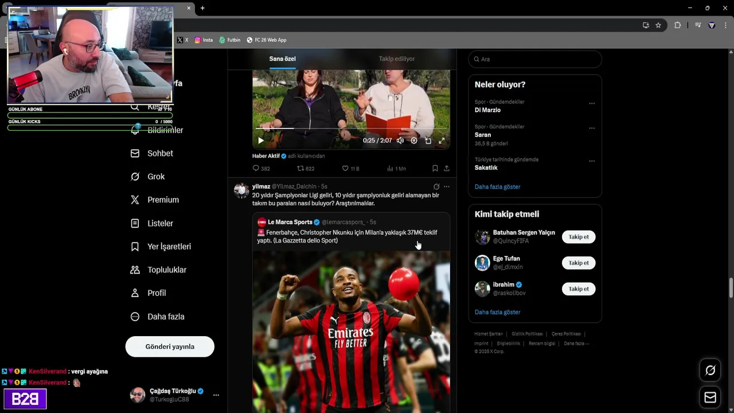This screenshot has width=734, height=413.
Task: Click install app icon in address bar
Action: pos(646,25)
